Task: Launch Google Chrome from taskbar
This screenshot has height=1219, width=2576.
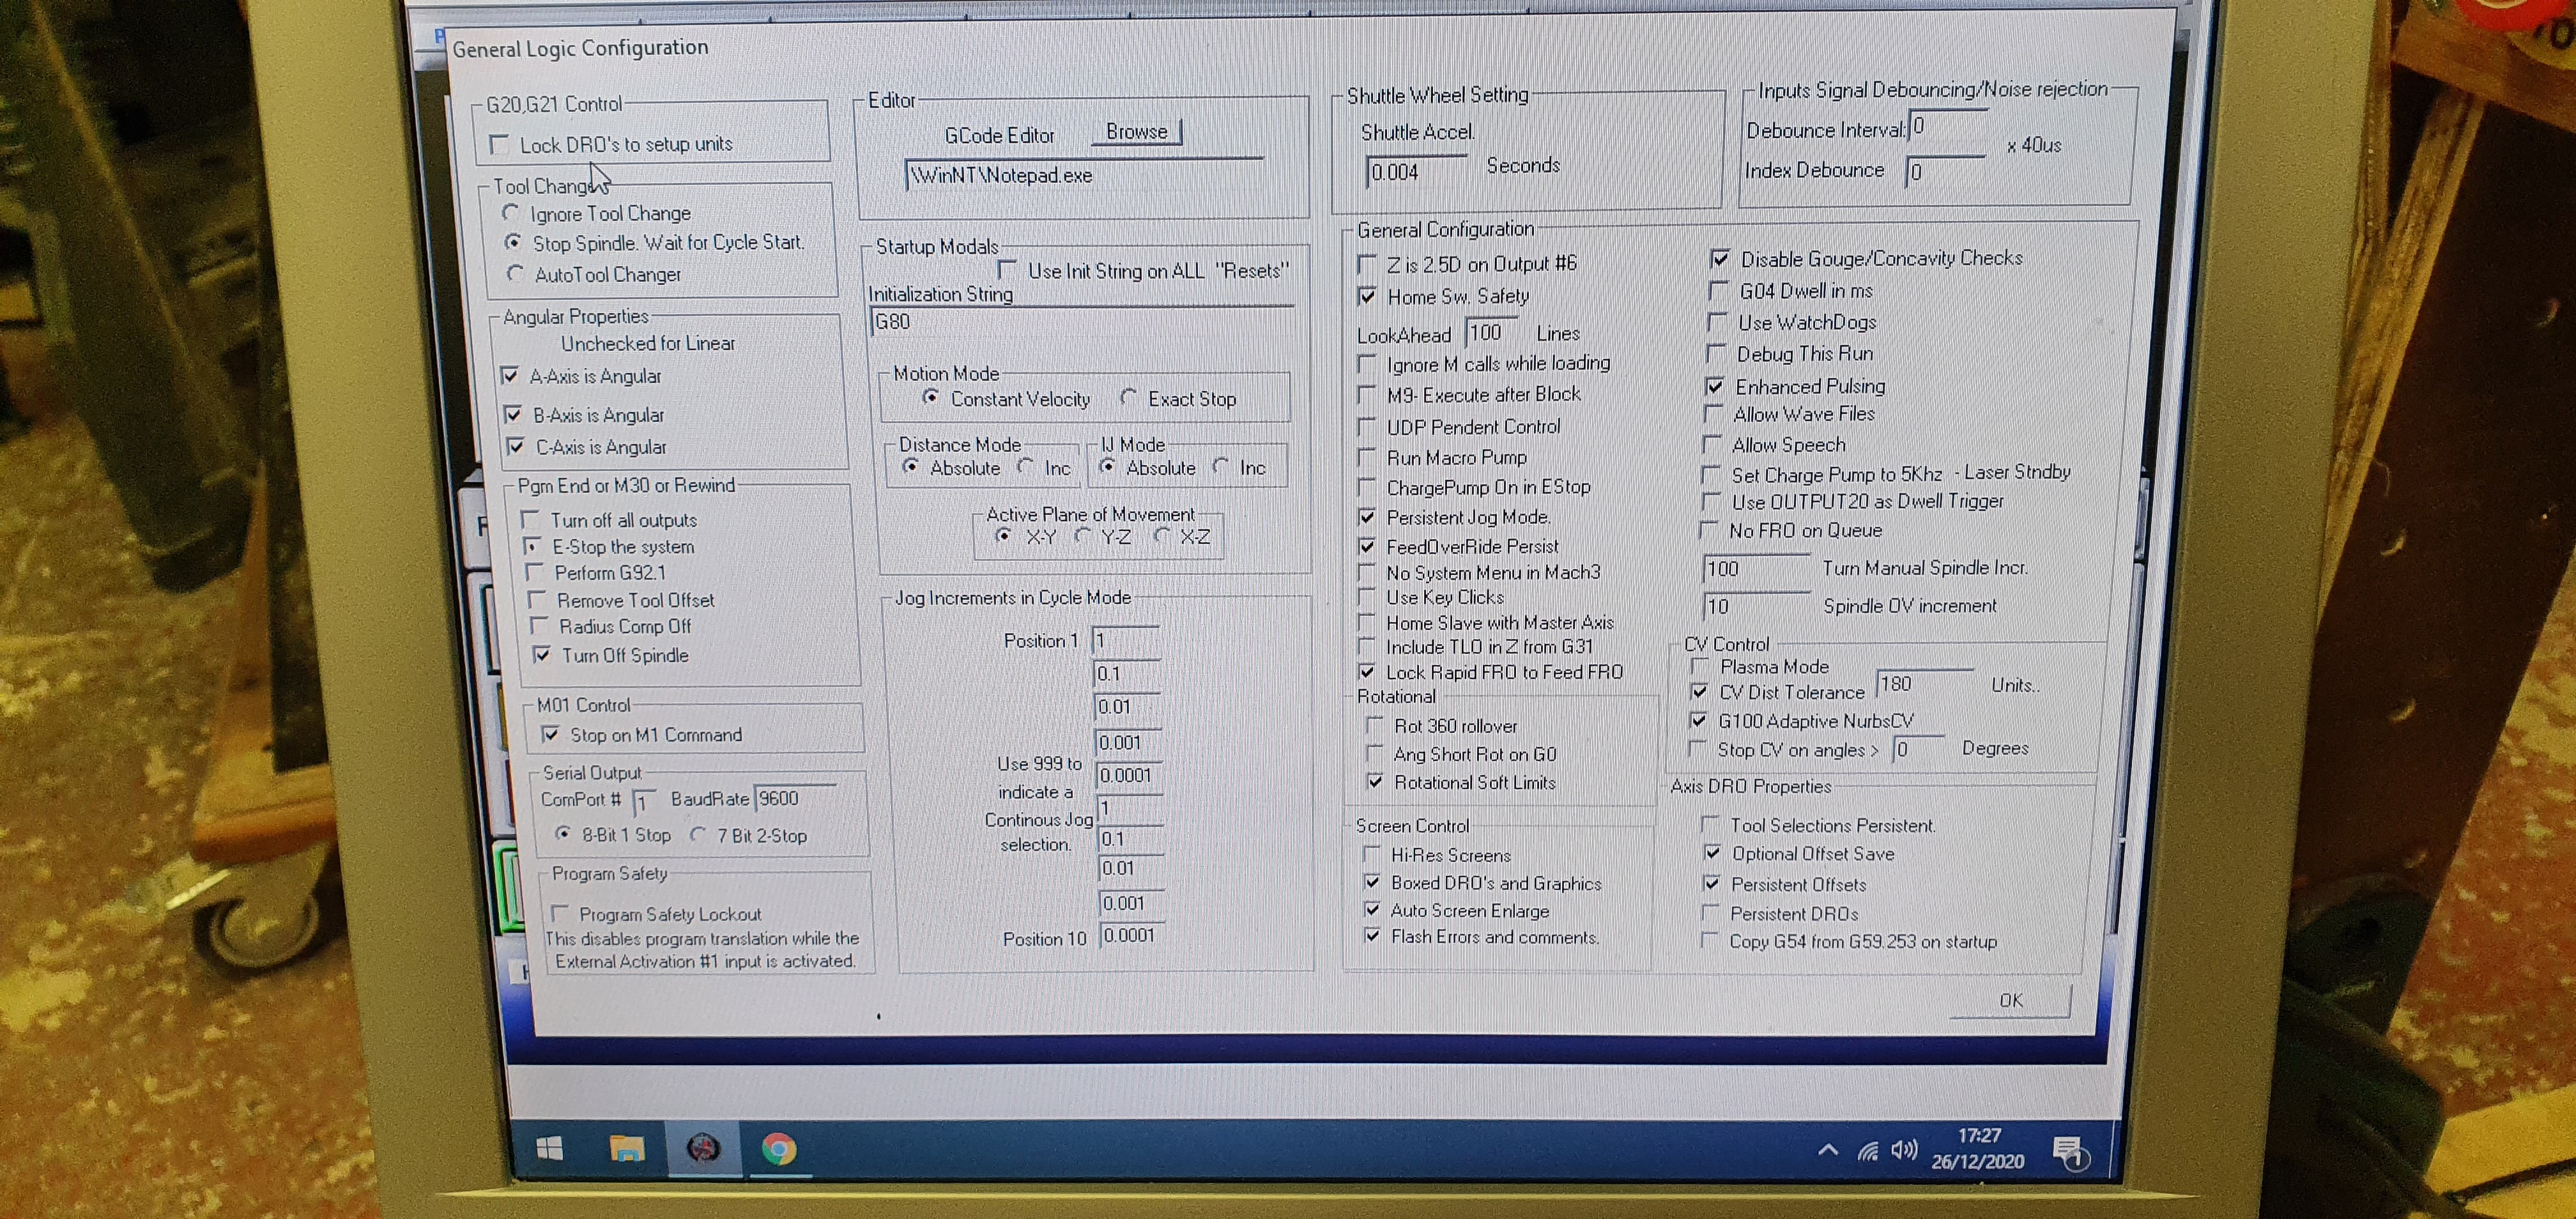Action: click(779, 1149)
